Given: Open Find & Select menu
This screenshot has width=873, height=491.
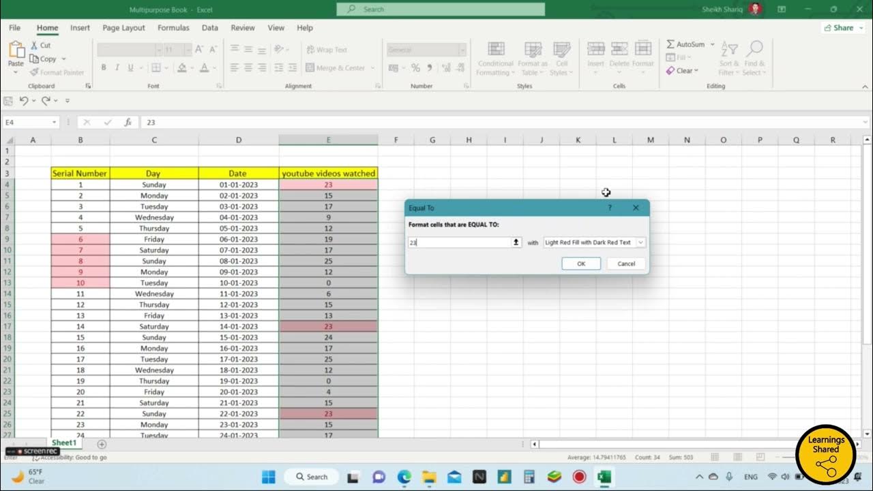Looking at the screenshot, I should [754, 58].
